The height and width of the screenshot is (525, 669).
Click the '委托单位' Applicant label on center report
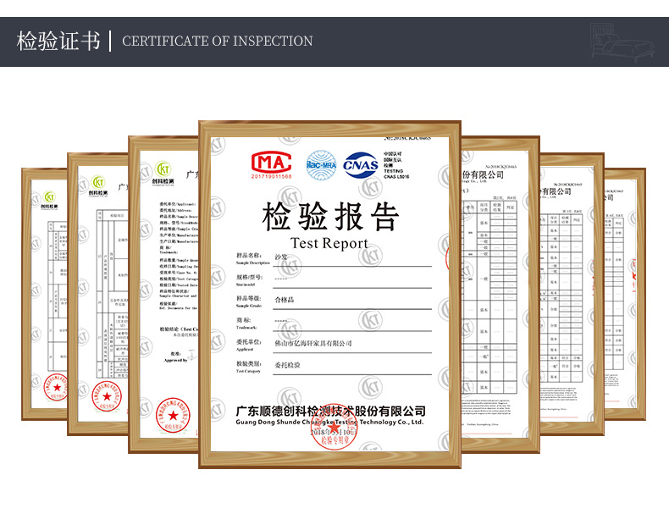[x=249, y=342]
